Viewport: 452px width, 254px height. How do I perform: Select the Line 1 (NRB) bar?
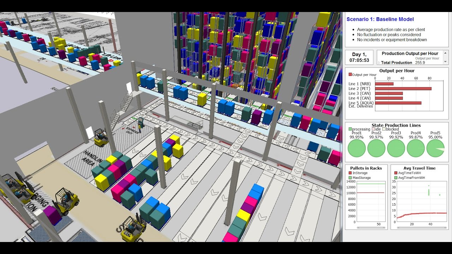click(384, 84)
